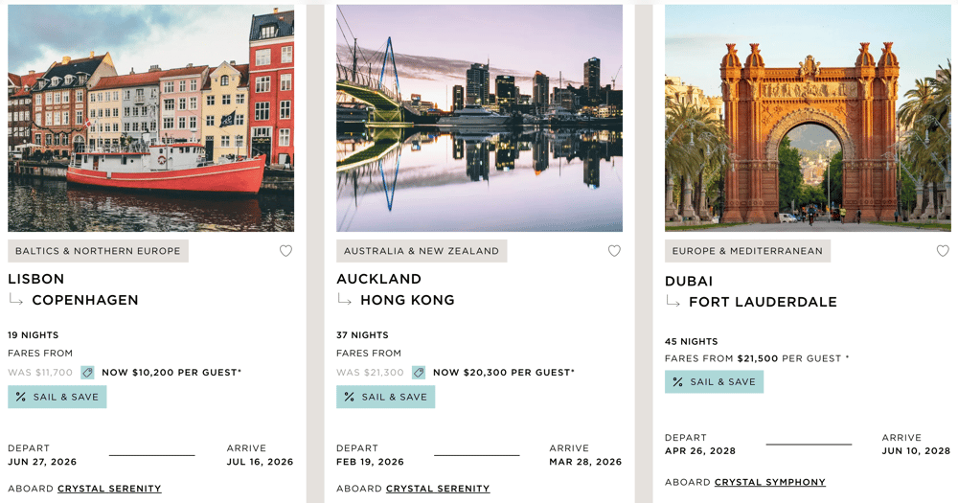Open the Copenhagen harbor cruise photo
This screenshot has width=958, height=503.
(x=150, y=118)
